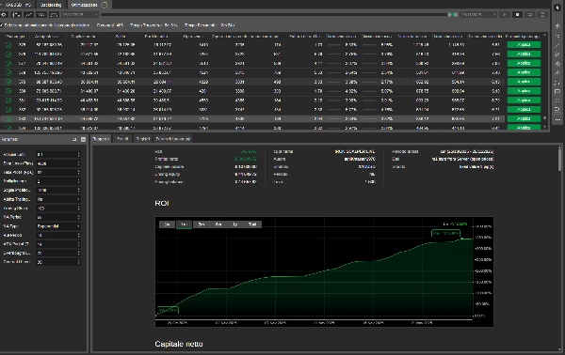The height and width of the screenshot is (355, 565).
Task: Adjust the Take Profit stepper arrows
Action: click(78, 173)
